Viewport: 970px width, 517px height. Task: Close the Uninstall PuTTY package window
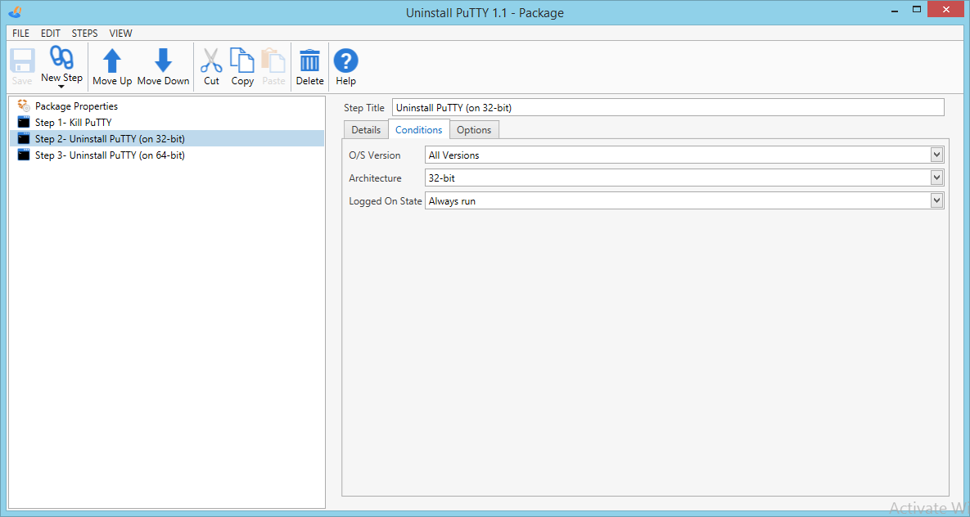946,9
